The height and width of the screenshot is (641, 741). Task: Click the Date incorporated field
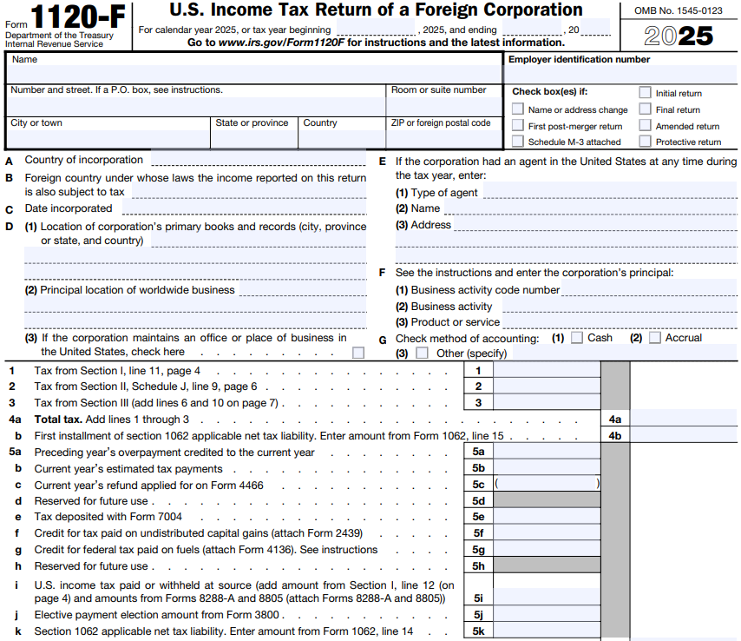[245, 208]
